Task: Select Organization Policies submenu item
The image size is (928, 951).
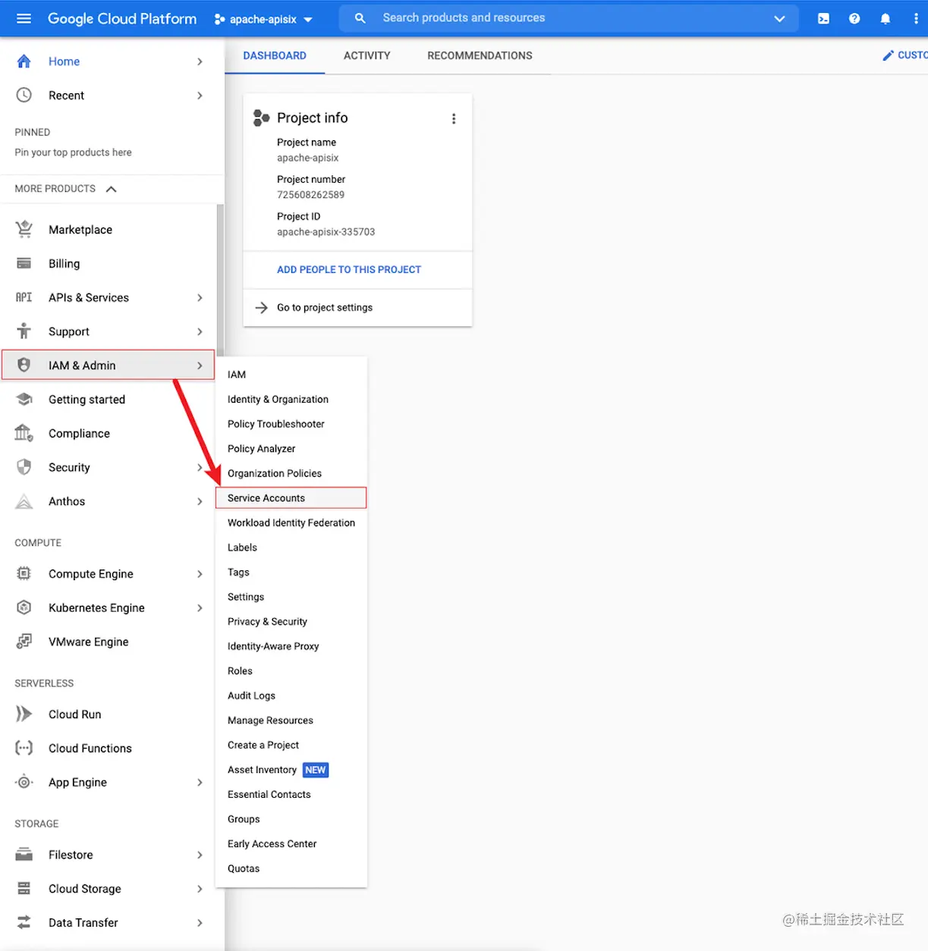Action: point(291,473)
